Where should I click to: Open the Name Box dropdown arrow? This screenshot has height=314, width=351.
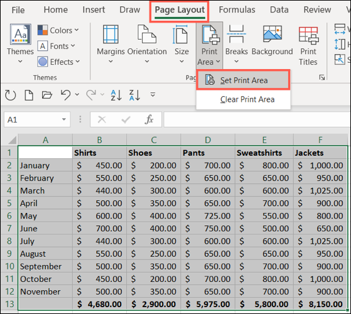tap(64, 119)
